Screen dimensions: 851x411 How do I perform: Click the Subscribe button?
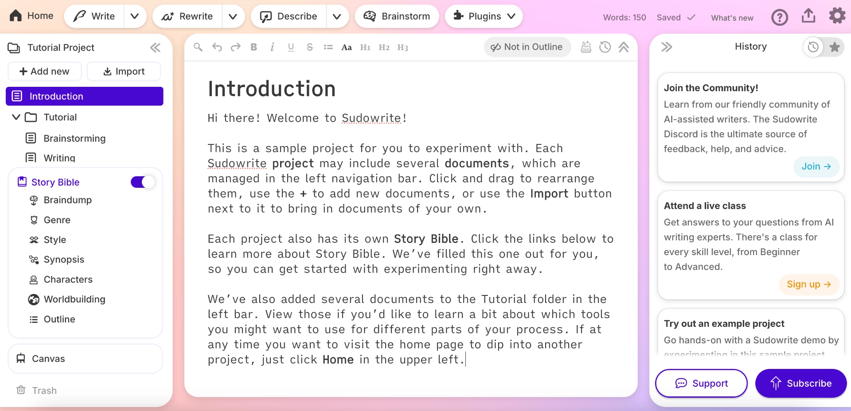801,383
